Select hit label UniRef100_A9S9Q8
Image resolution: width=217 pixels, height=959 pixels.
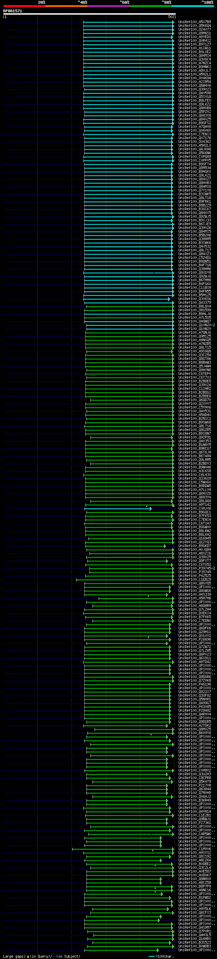point(194,351)
